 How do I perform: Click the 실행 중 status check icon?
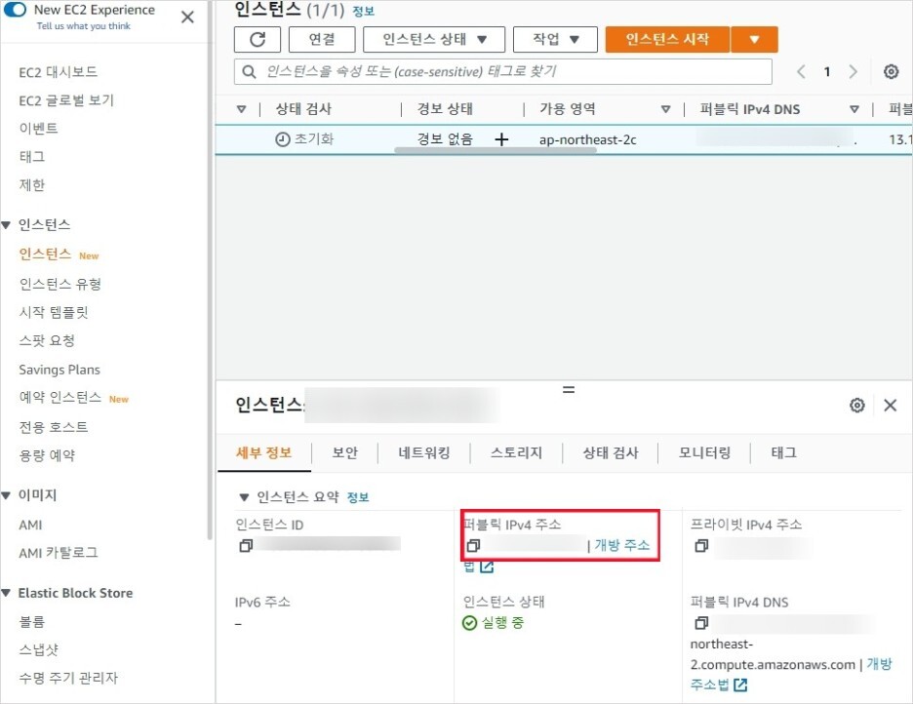469,623
